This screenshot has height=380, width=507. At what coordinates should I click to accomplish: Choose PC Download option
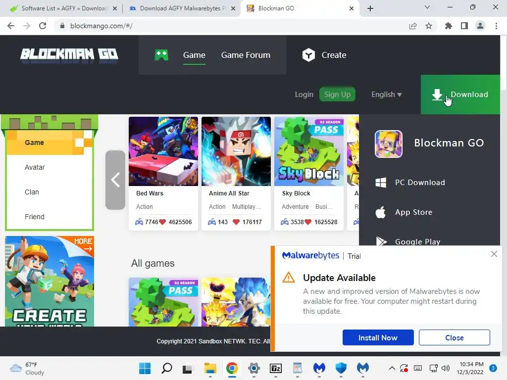click(x=420, y=182)
